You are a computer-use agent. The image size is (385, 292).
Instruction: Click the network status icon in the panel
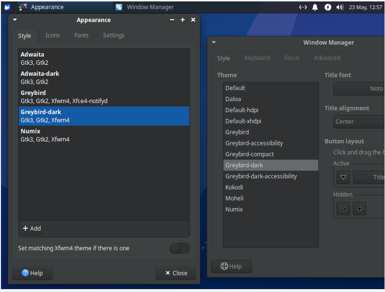[303, 7]
